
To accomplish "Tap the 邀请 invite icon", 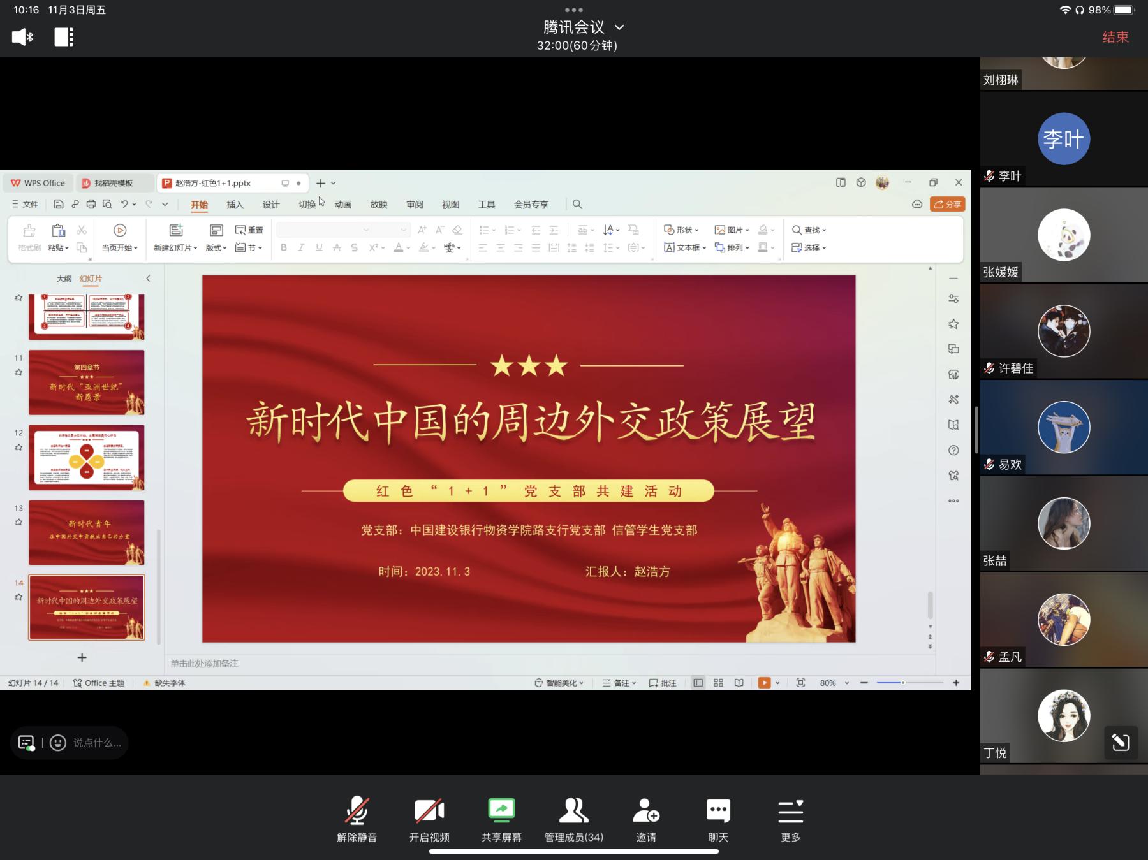I will 645,819.
